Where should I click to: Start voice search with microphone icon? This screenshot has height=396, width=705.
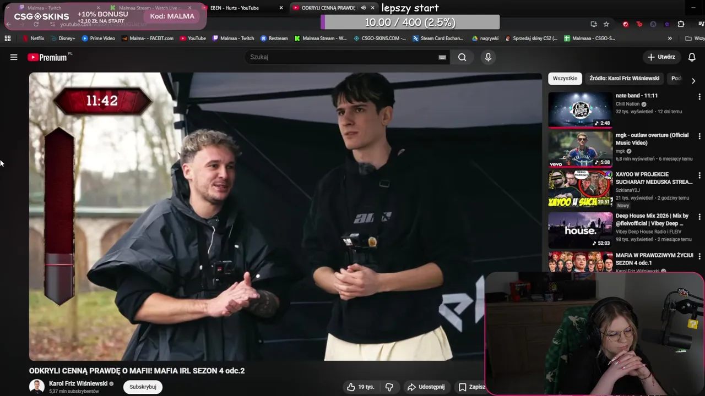488,57
